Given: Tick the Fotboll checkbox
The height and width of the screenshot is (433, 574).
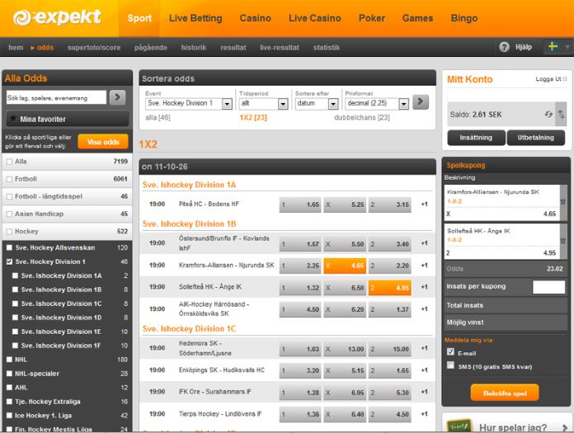Looking at the screenshot, I should (10, 179).
